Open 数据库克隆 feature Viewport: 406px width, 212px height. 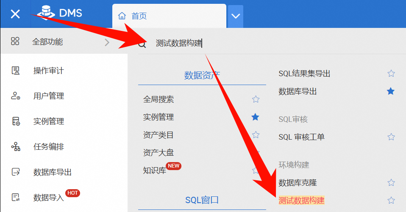click(298, 183)
